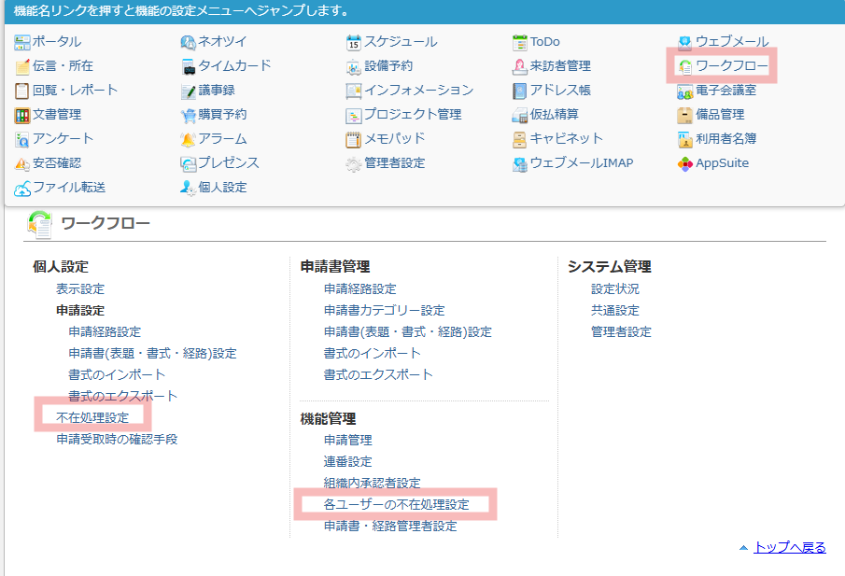Click the 安否確認 warning icon
The height and width of the screenshot is (576, 845).
pyautogui.click(x=22, y=163)
